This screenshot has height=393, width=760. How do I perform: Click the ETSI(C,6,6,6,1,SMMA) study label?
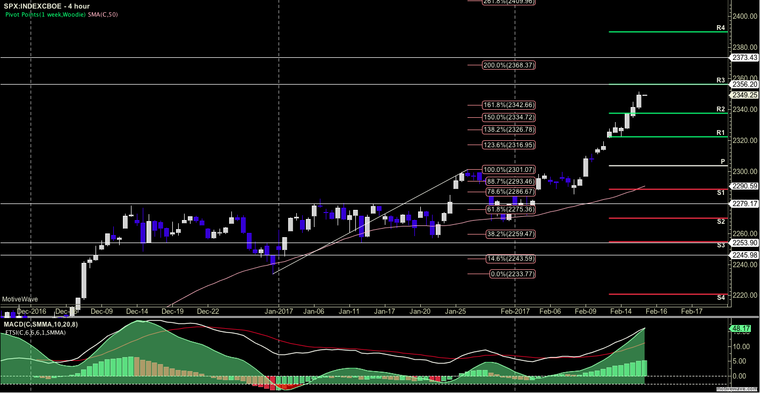(x=35, y=332)
